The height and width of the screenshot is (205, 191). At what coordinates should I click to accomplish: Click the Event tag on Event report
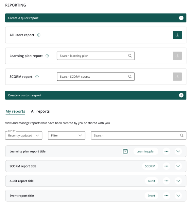tap(151, 196)
